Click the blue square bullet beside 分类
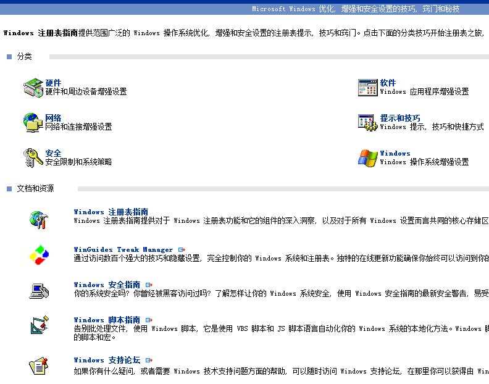The image size is (489, 384). [x=9, y=57]
